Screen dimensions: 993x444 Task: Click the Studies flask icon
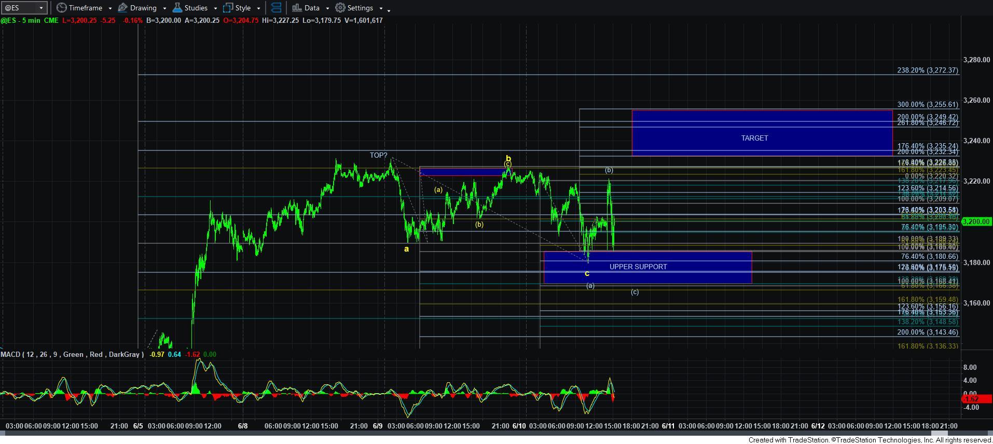click(x=177, y=8)
